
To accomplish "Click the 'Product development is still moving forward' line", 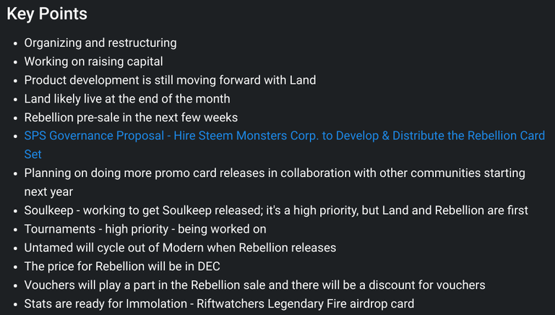I will tap(170, 80).
